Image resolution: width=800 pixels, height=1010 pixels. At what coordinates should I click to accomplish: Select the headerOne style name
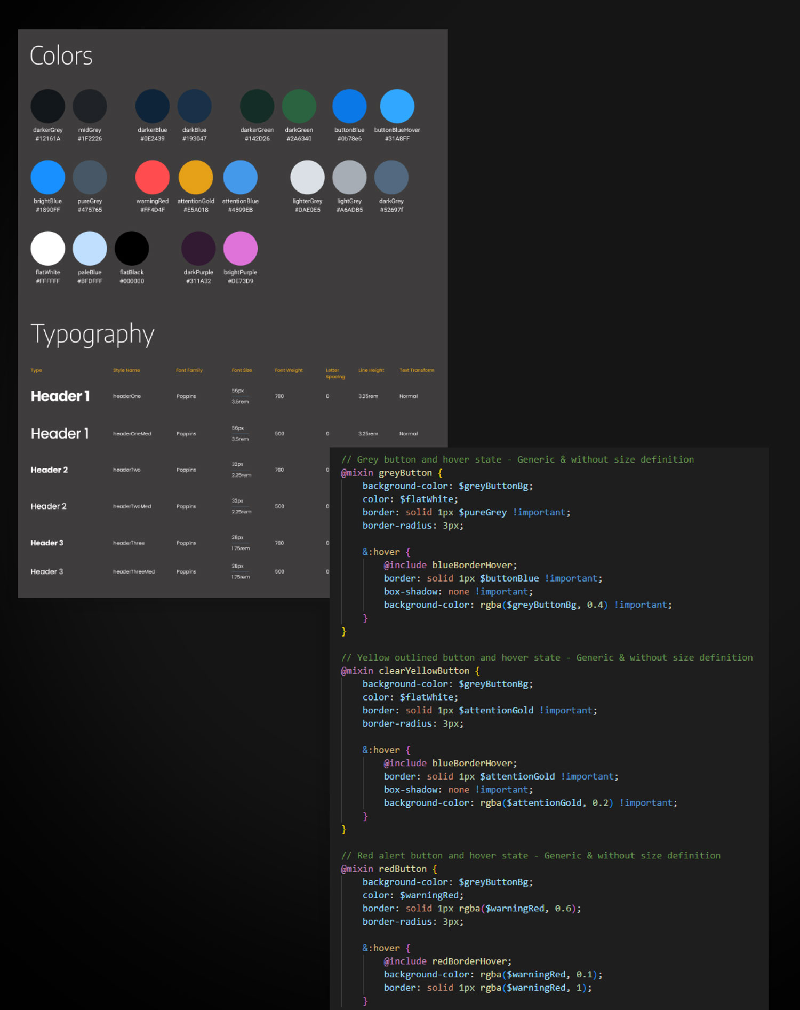127,396
